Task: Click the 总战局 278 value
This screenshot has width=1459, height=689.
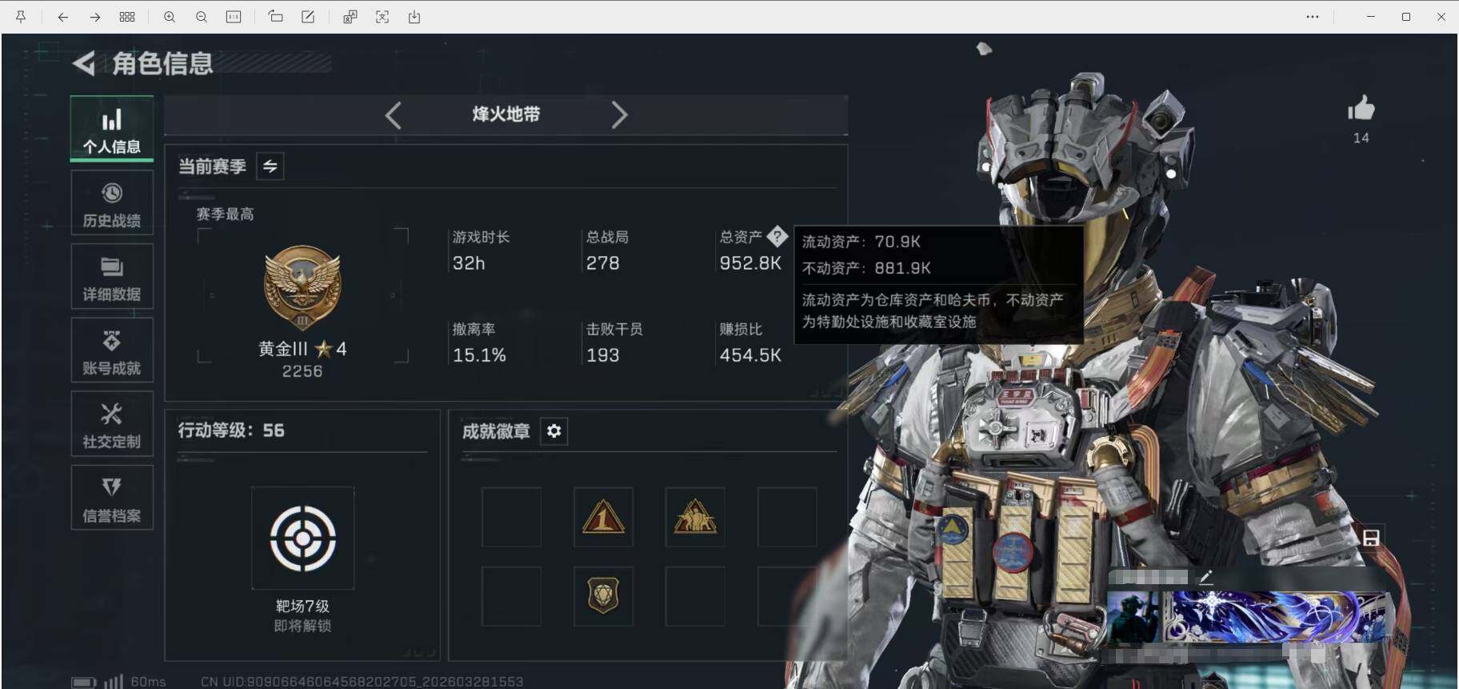Action: pos(602,263)
